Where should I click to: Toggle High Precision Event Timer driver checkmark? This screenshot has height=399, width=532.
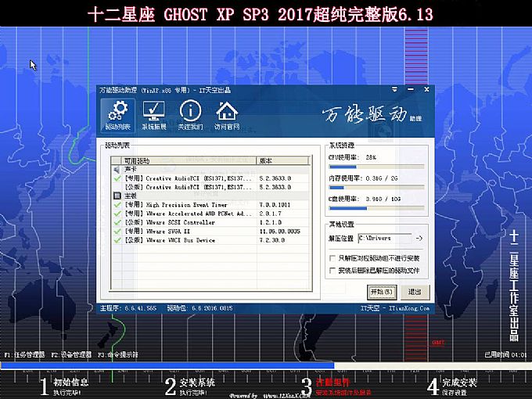(117, 205)
